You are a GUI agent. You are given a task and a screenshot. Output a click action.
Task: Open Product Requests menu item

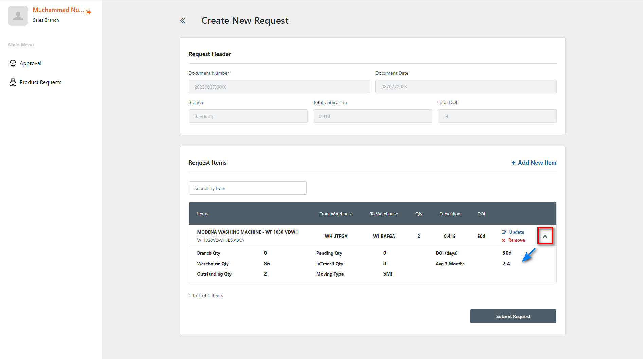coord(40,82)
